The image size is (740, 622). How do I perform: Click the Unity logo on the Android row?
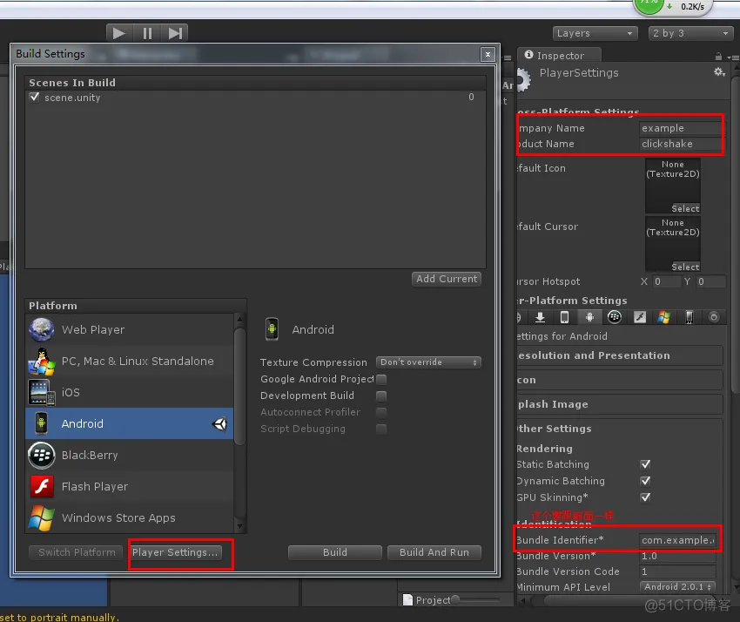(219, 424)
